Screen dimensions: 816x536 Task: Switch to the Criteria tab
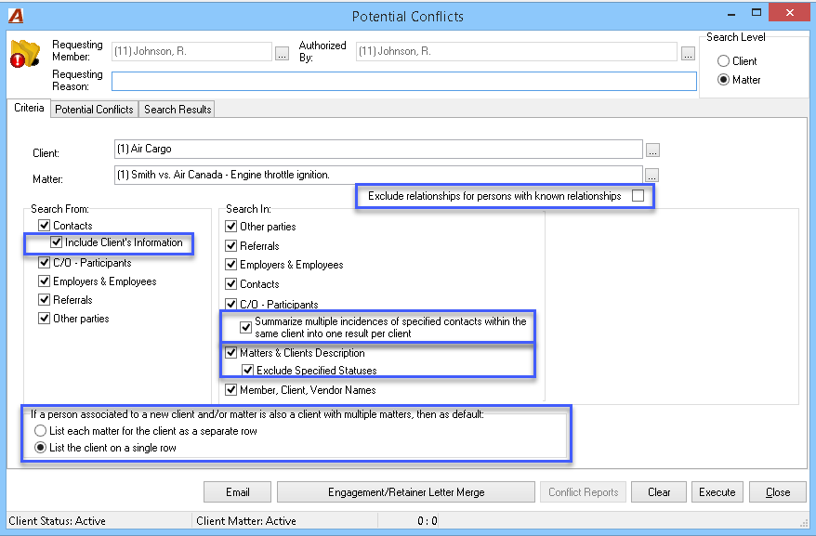29,108
